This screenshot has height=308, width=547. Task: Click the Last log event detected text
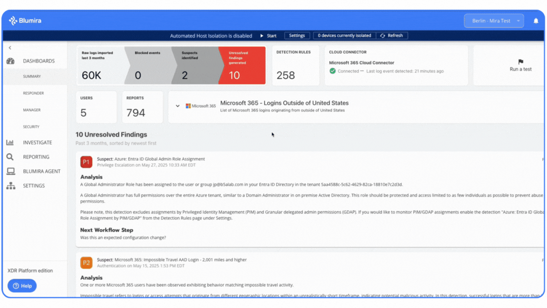point(405,71)
